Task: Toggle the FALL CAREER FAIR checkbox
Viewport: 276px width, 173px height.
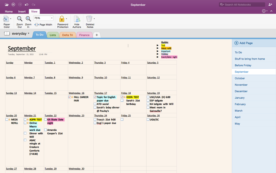Action: point(70,97)
